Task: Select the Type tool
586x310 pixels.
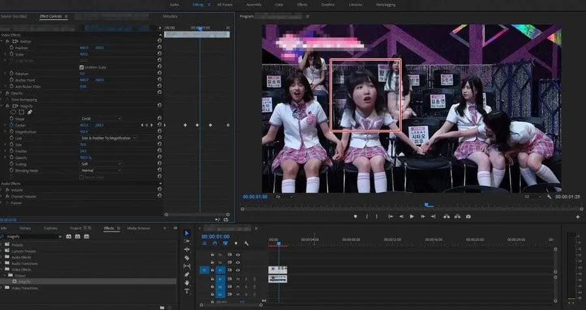Action: (188, 291)
